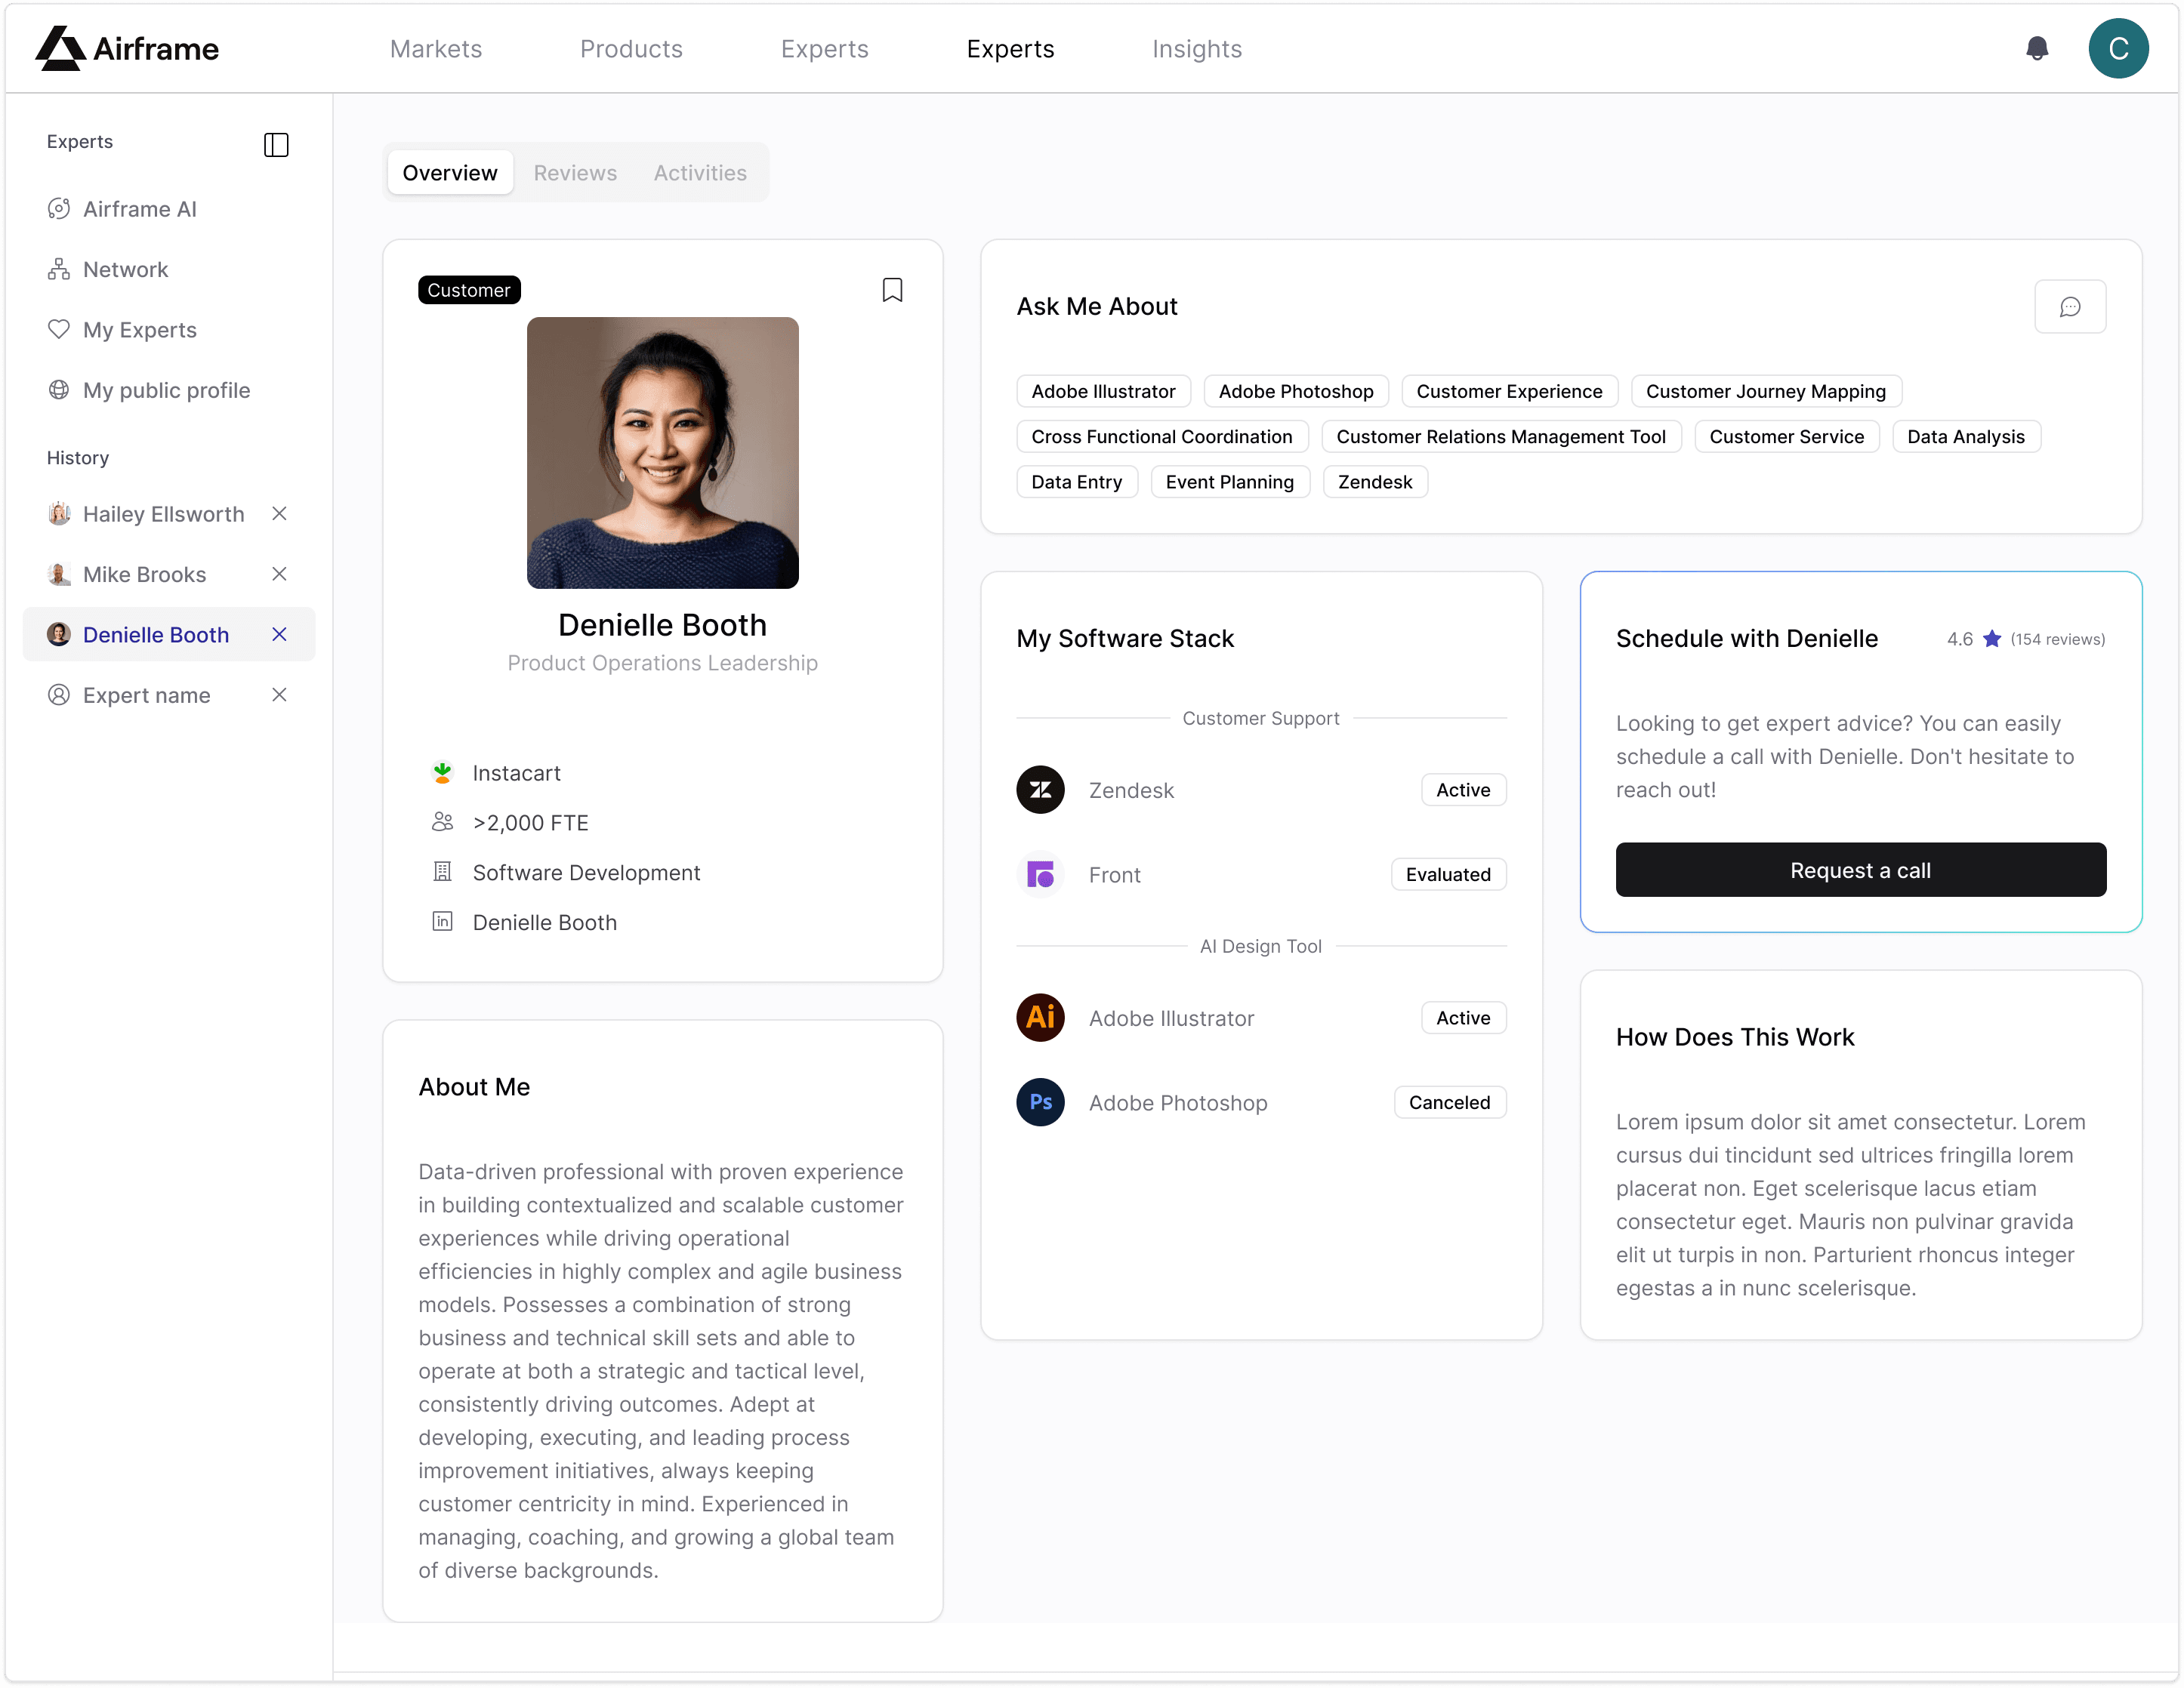Viewport: 2184px width, 1688px height.
Task: Click the Customer badge
Action: 469,290
